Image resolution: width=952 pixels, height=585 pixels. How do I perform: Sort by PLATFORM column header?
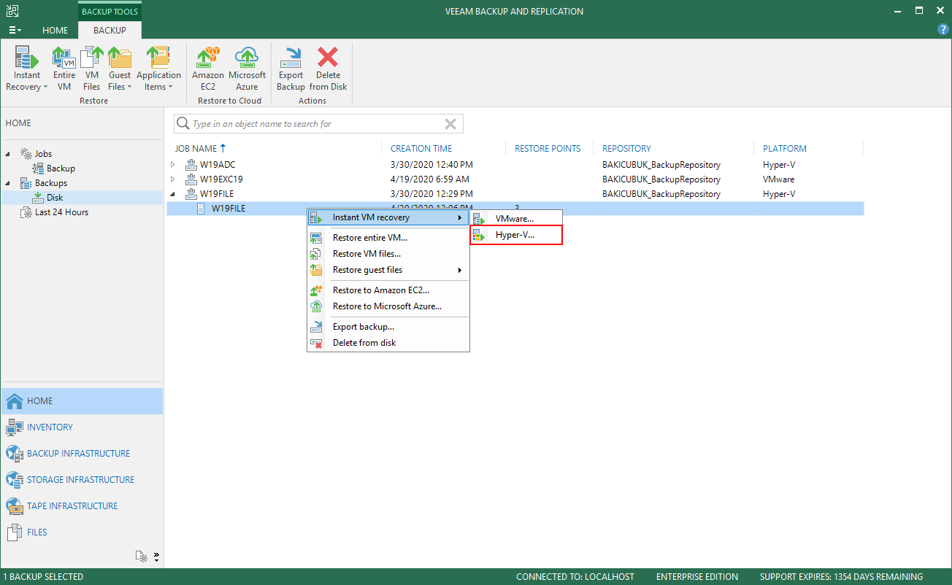point(785,148)
